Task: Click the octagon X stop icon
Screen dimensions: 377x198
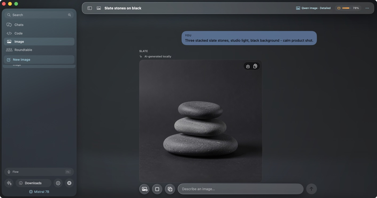Action: tap(69, 183)
